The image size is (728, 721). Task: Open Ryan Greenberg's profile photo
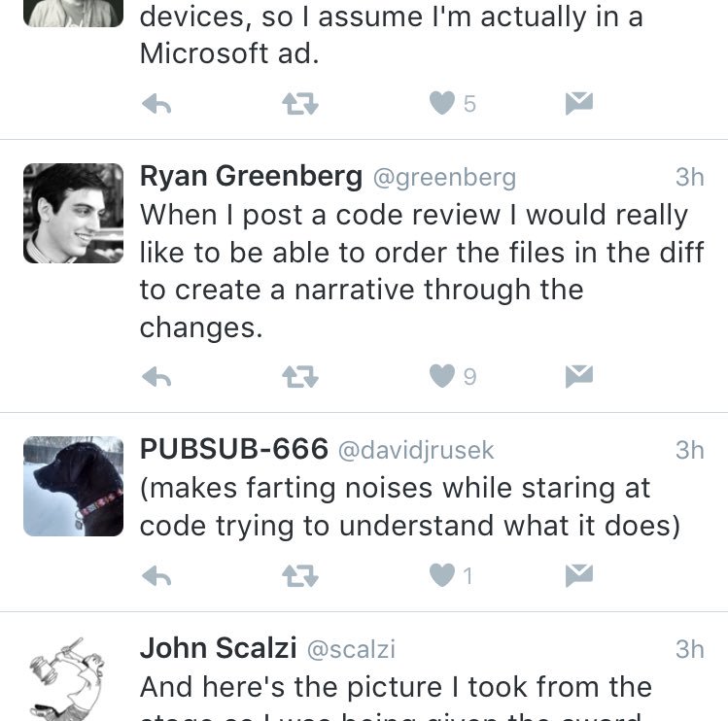[73, 213]
